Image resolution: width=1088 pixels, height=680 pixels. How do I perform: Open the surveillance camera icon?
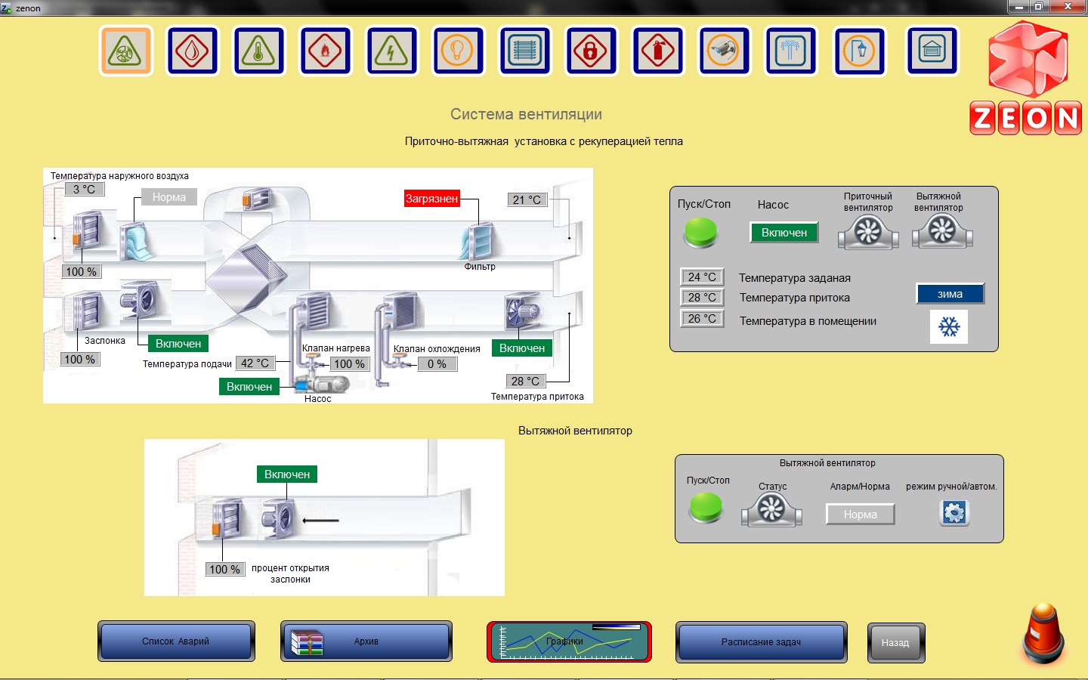pos(724,51)
